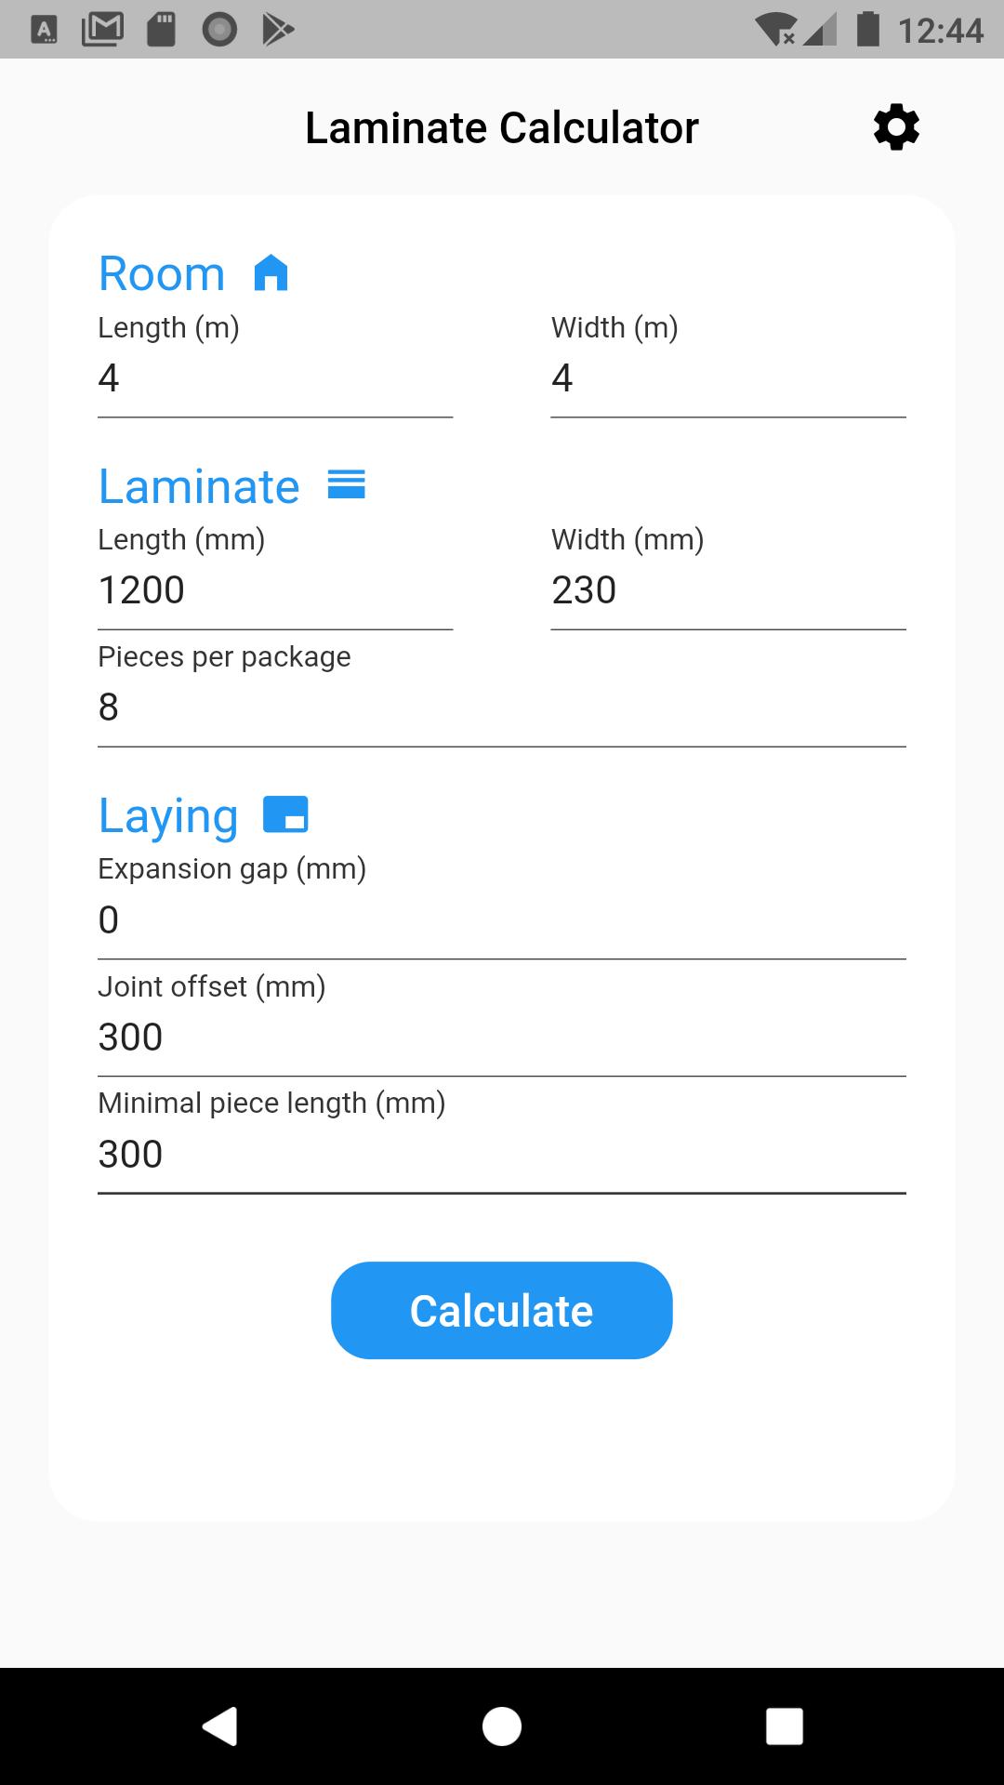Viewport: 1004px width, 1785px height.
Task: Tap the Android back navigation button
Action: (220, 1726)
